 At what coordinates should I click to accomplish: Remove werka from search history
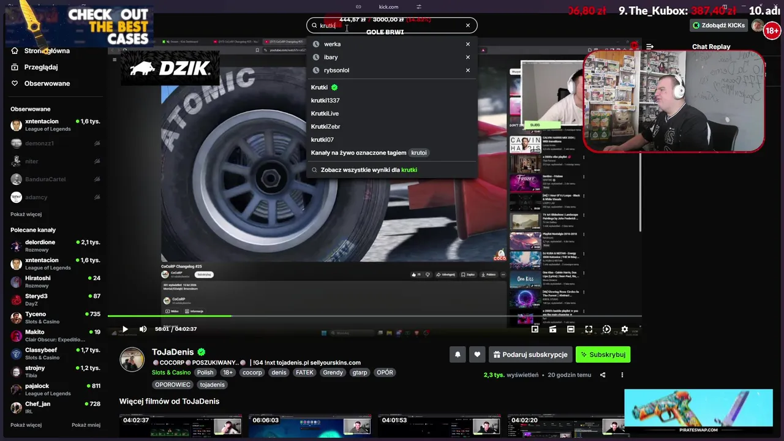pos(468,44)
